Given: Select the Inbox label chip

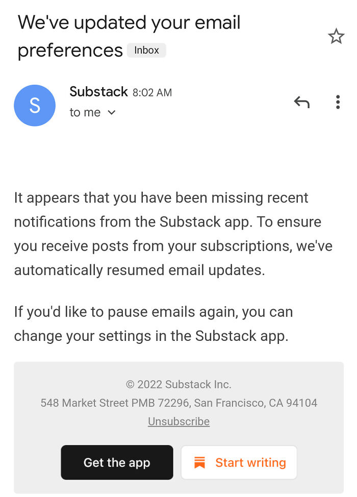Looking at the screenshot, I should tap(146, 49).
